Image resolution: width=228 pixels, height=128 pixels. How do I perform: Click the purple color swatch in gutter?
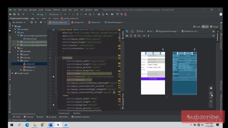[53, 77]
